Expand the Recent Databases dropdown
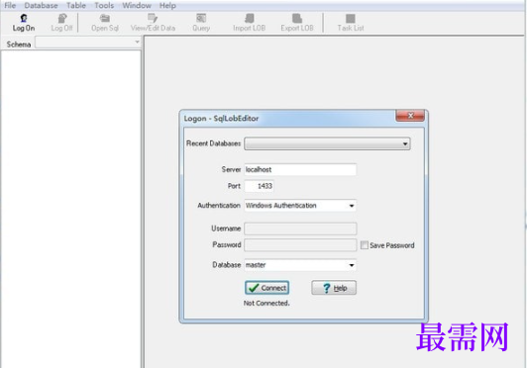Viewport: 527px width, 368px height. tap(327, 143)
